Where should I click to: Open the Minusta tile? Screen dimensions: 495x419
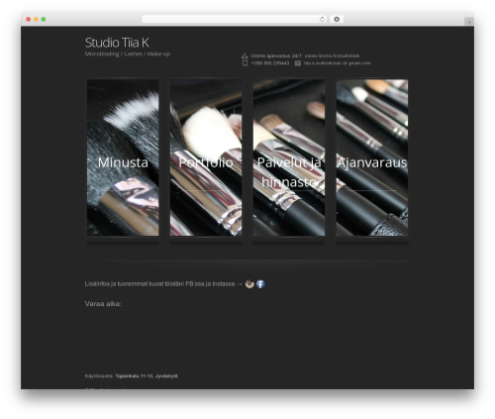coord(123,157)
